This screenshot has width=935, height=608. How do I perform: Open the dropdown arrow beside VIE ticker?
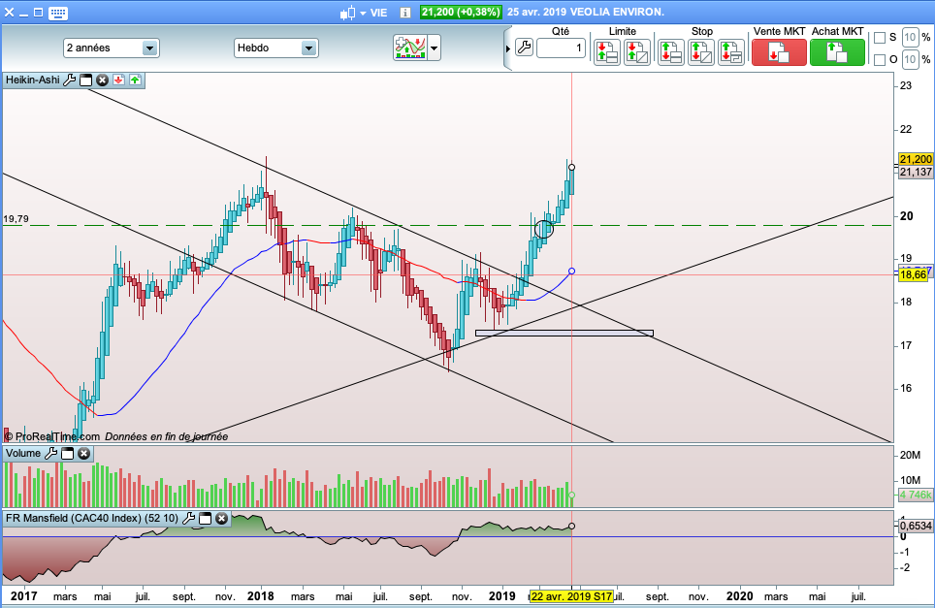pos(363,14)
